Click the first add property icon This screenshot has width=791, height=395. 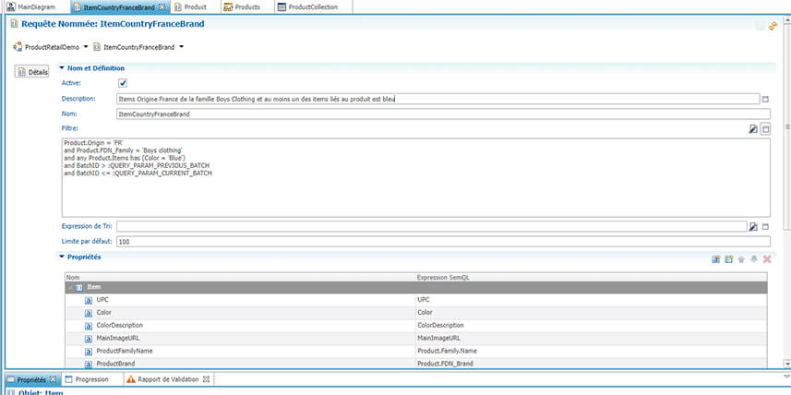(x=715, y=259)
